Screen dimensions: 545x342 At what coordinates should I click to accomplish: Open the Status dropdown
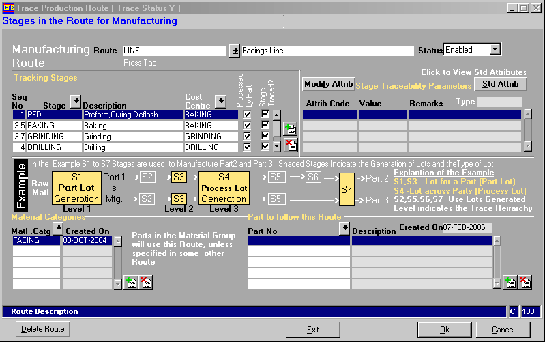coord(495,50)
